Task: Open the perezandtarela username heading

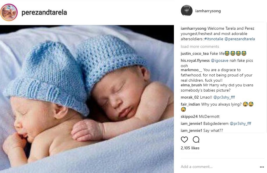Action: tap(44, 13)
